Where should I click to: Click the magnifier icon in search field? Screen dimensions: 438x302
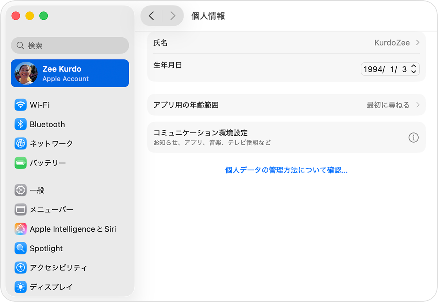[20, 46]
